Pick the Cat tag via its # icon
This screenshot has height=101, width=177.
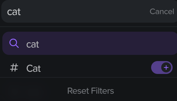coord(14,68)
